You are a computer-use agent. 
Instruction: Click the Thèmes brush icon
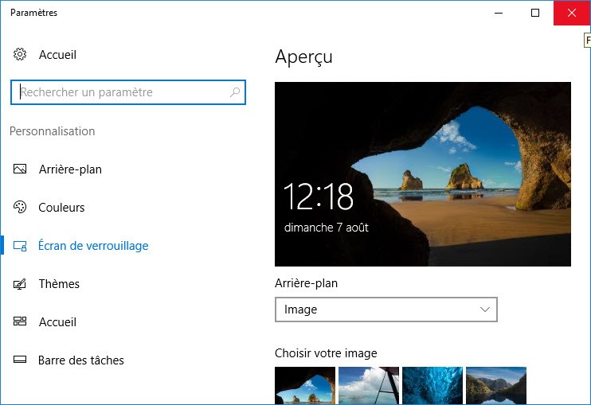coord(20,284)
